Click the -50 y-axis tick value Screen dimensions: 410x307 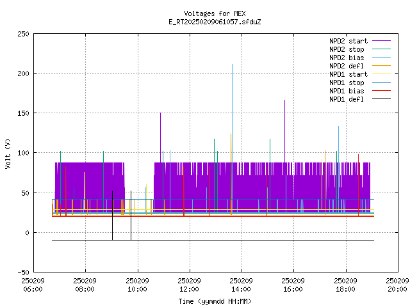click(x=23, y=272)
